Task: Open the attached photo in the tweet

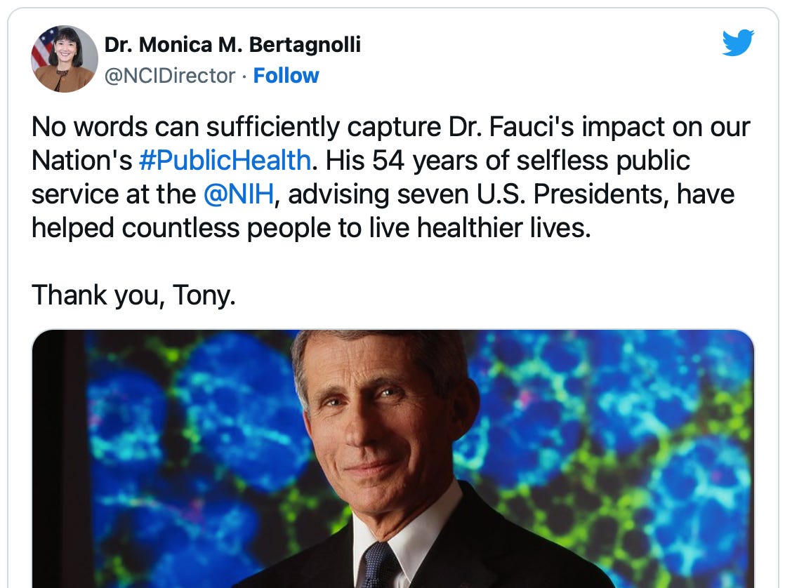Action: coord(393,457)
